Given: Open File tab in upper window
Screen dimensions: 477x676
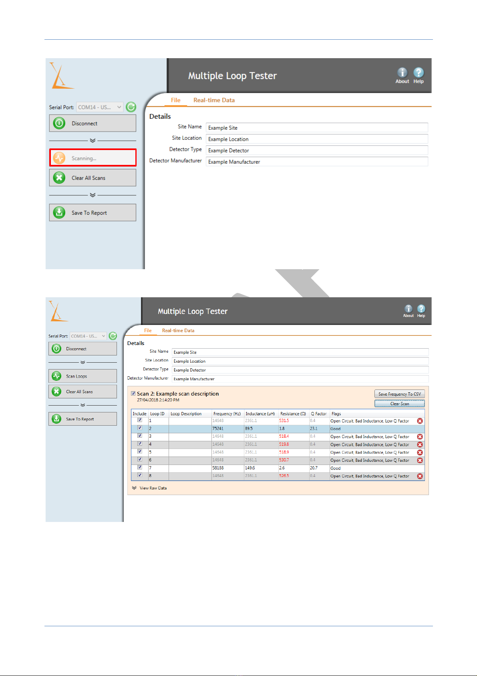Looking at the screenshot, I should (x=176, y=100).
